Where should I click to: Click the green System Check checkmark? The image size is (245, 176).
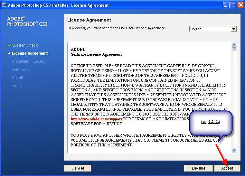click(x=9, y=45)
